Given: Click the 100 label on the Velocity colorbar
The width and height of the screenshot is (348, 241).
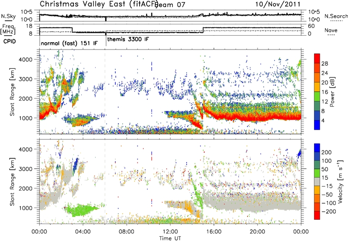Looking at the screenshot, I should pyautogui.click(x=327, y=161).
